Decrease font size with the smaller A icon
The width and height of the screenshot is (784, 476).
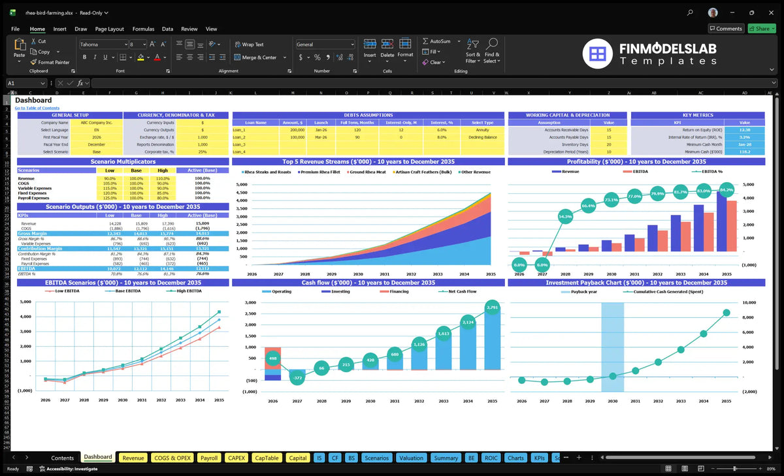tap(162, 44)
